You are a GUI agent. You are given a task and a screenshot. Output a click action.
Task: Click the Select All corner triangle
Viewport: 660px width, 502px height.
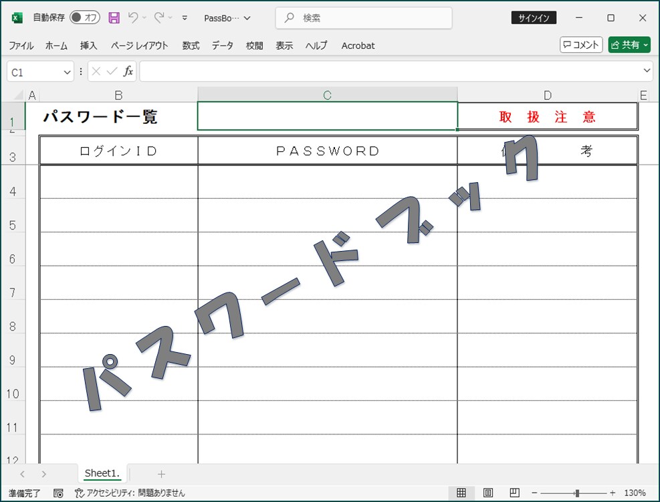[x=18, y=95]
